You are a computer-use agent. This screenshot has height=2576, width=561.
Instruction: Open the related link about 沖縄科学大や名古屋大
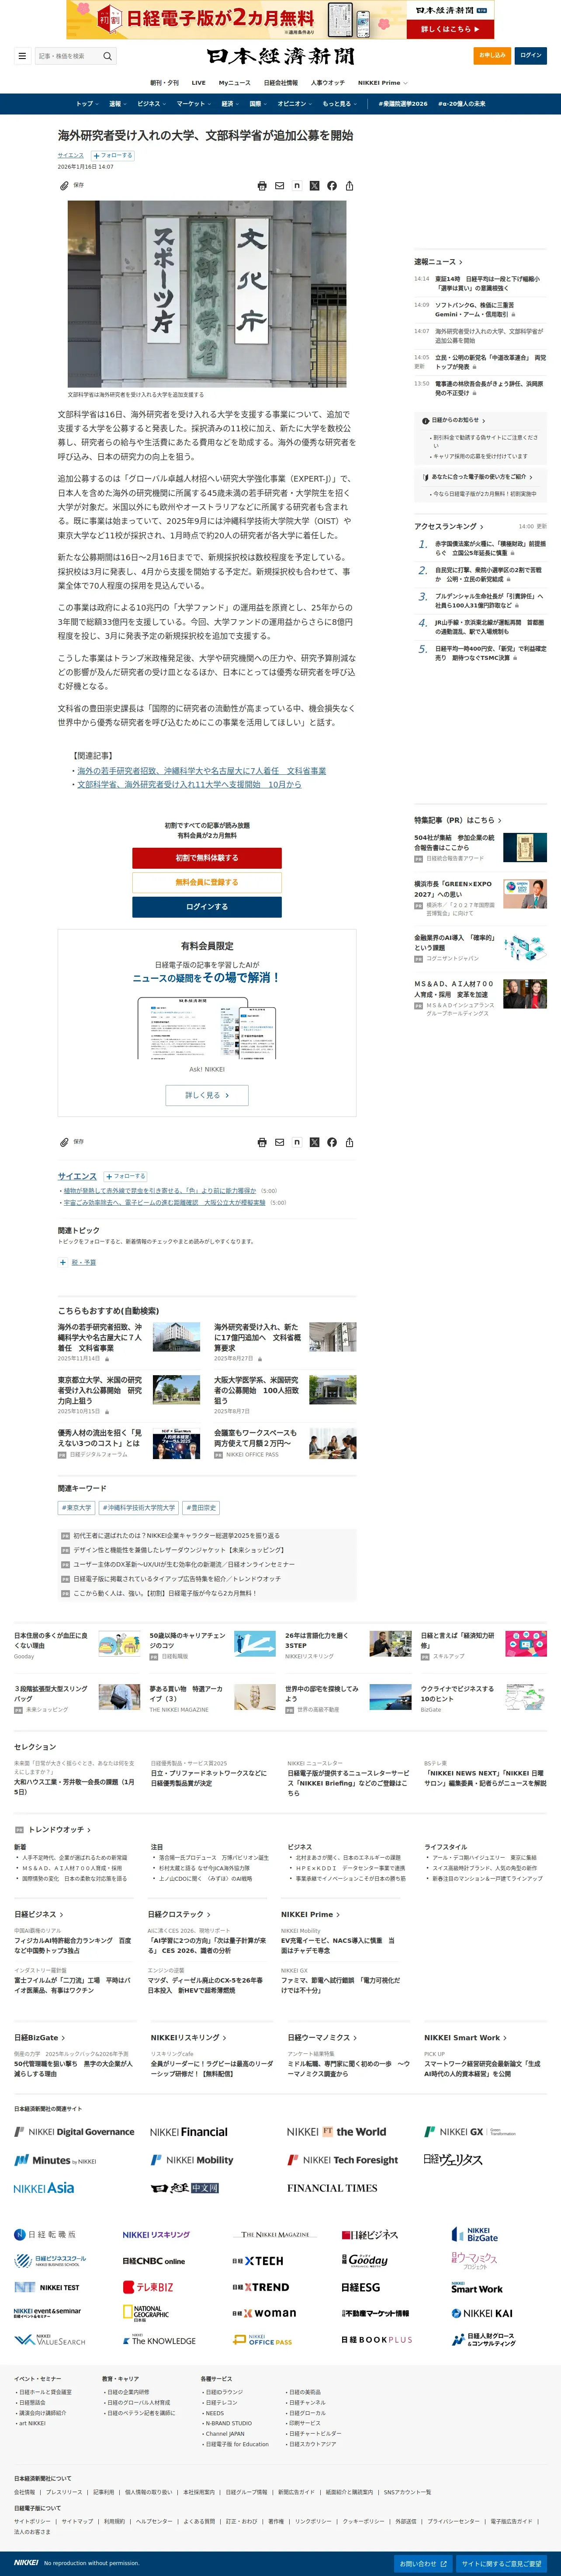pyautogui.click(x=201, y=771)
